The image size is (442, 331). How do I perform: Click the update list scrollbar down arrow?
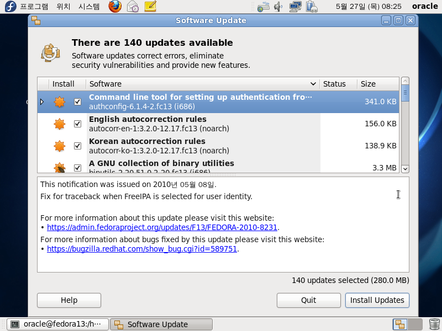tap(405, 169)
